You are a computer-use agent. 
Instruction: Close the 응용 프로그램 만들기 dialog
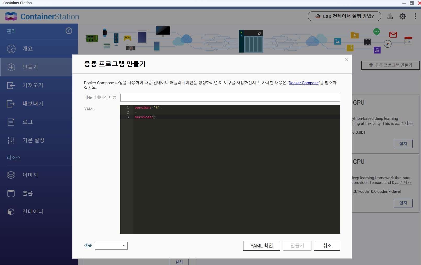tap(347, 60)
